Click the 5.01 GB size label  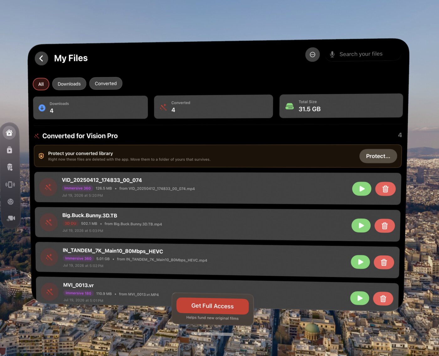(103, 259)
